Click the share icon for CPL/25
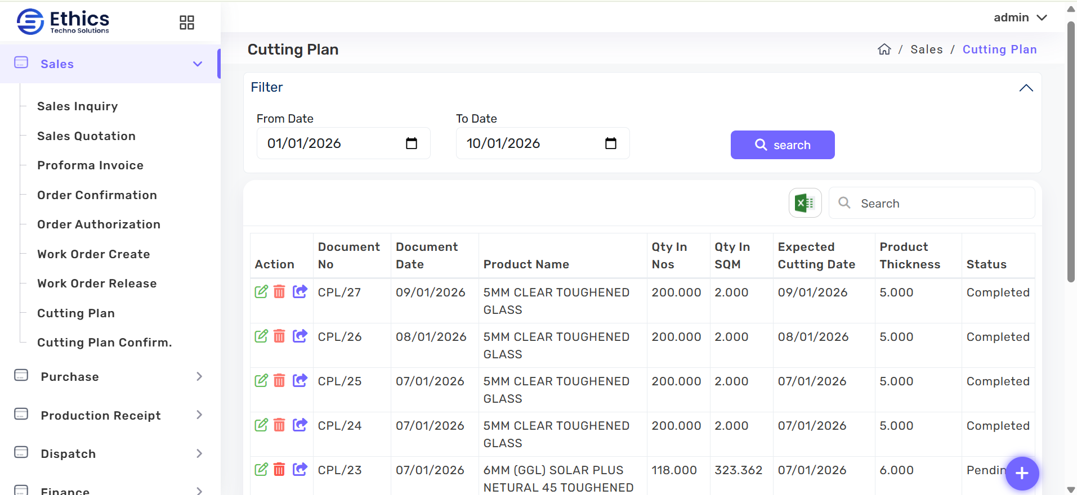Image resolution: width=1077 pixels, height=495 pixels. click(x=300, y=381)
